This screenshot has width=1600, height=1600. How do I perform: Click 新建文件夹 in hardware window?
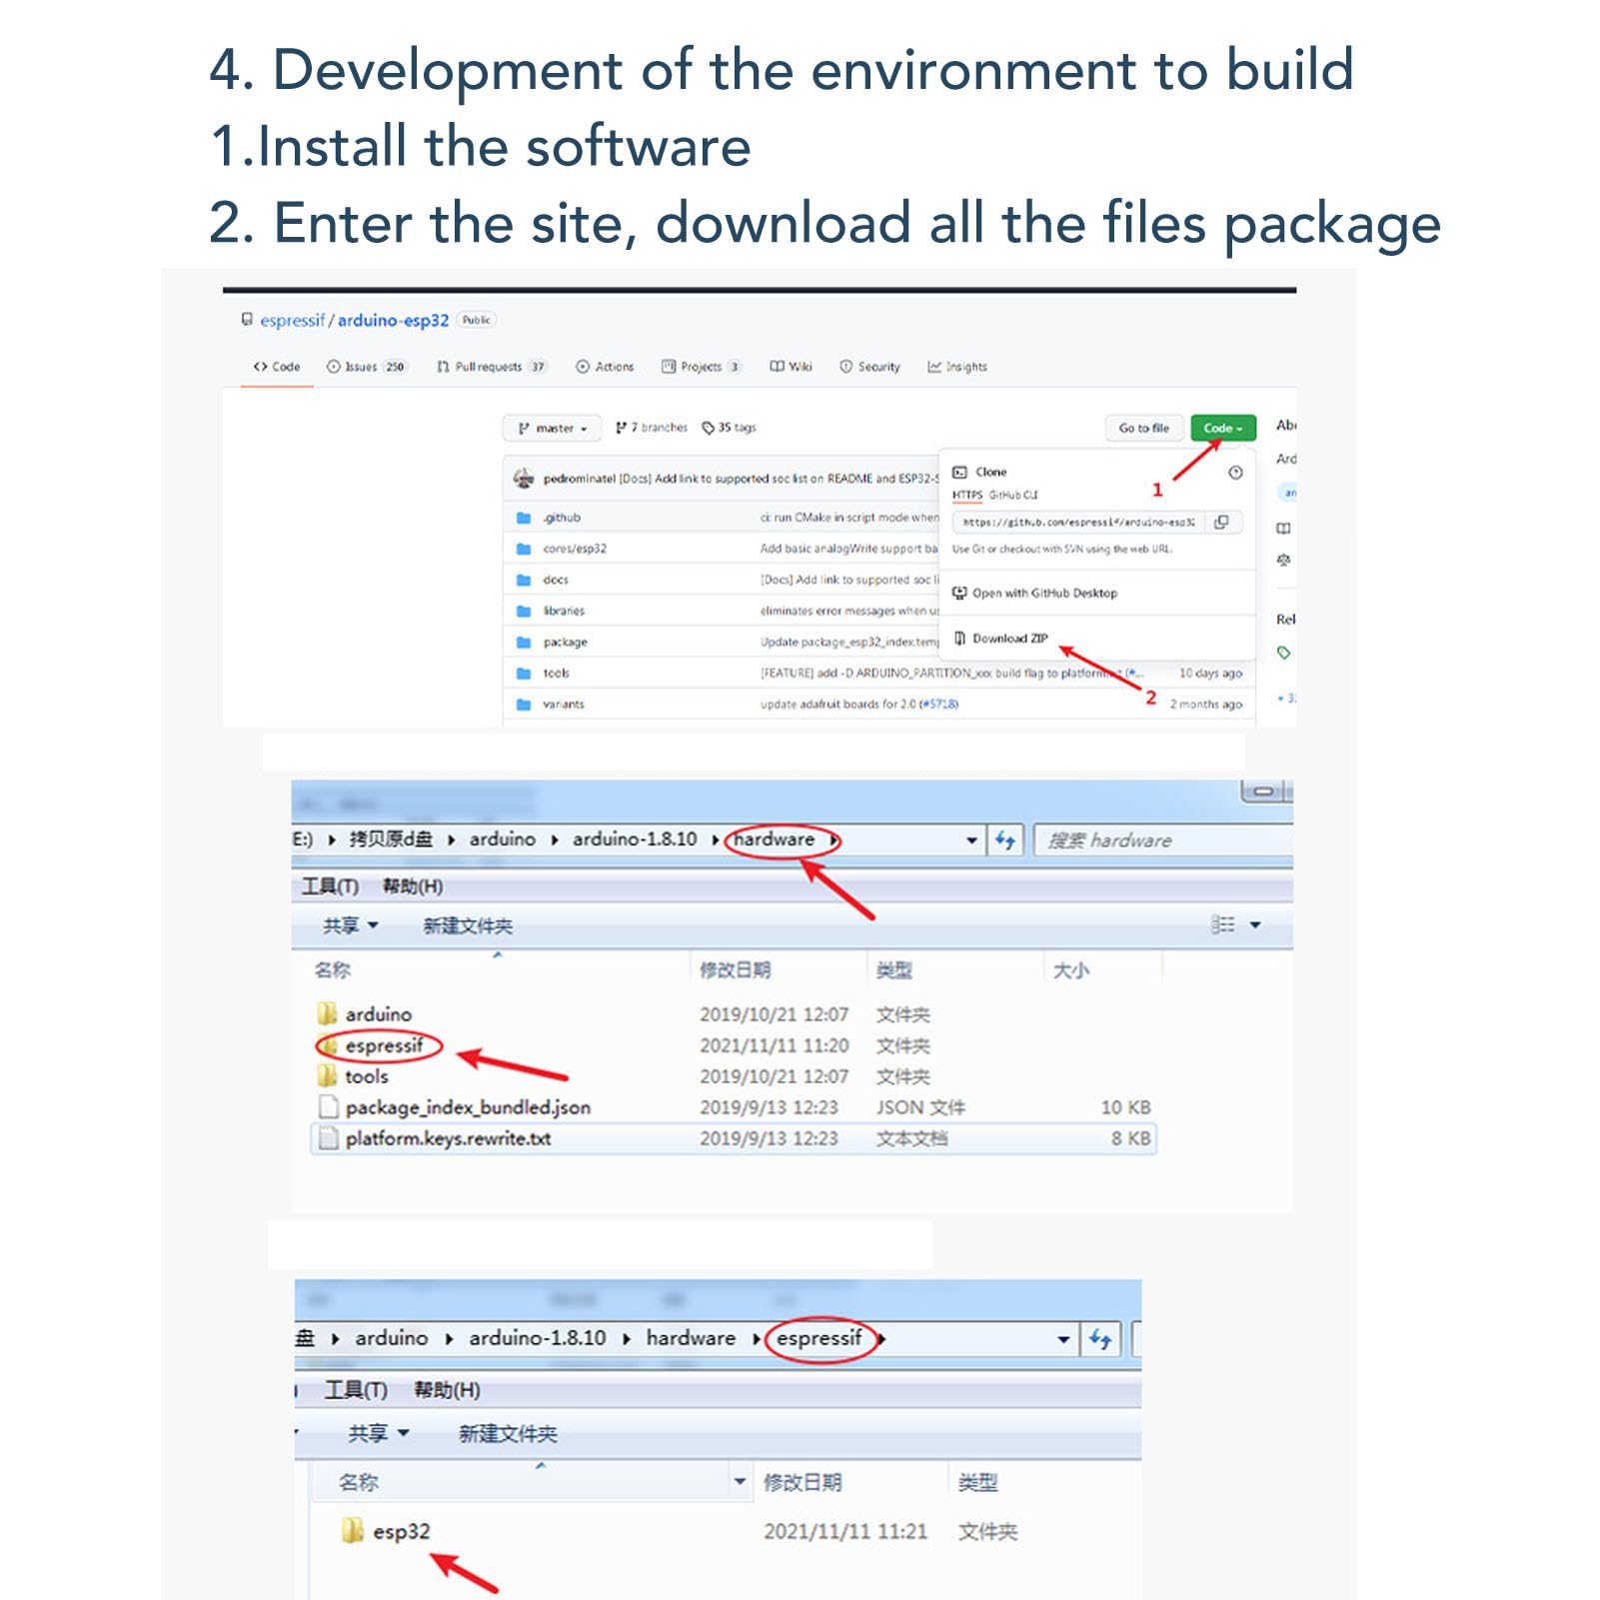pos(468,925)
